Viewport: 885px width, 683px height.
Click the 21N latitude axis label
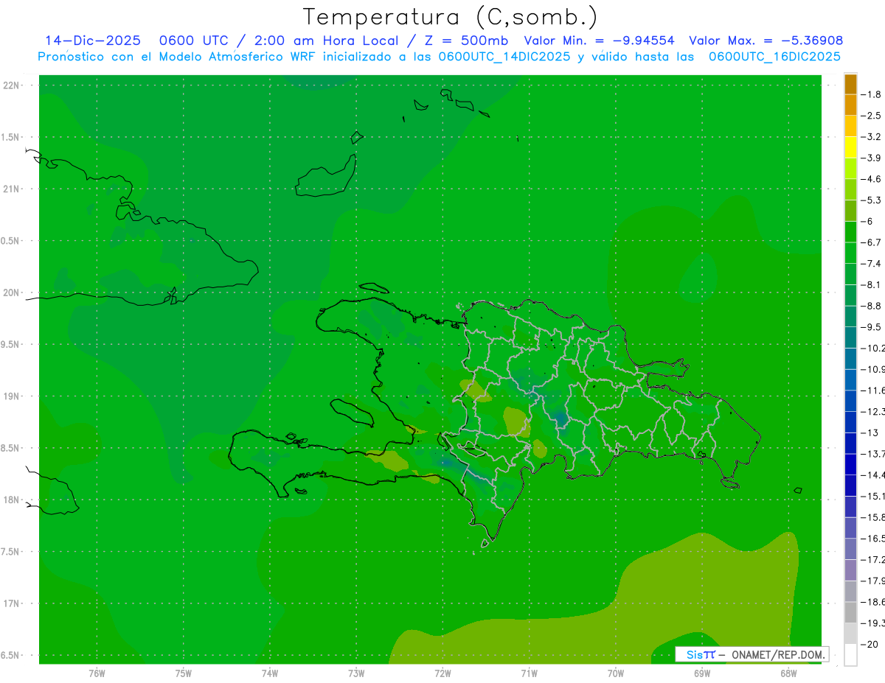click(x=12, y=189)
